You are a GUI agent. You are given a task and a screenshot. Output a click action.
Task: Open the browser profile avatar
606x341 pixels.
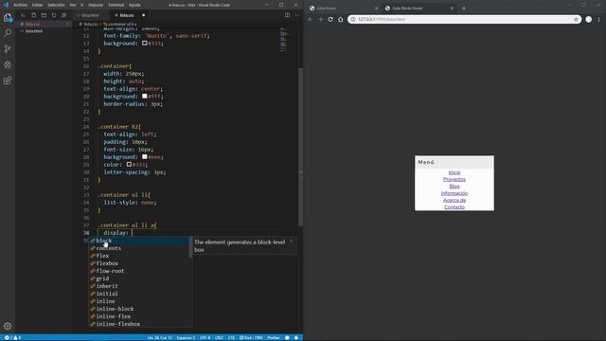point(588,19)
